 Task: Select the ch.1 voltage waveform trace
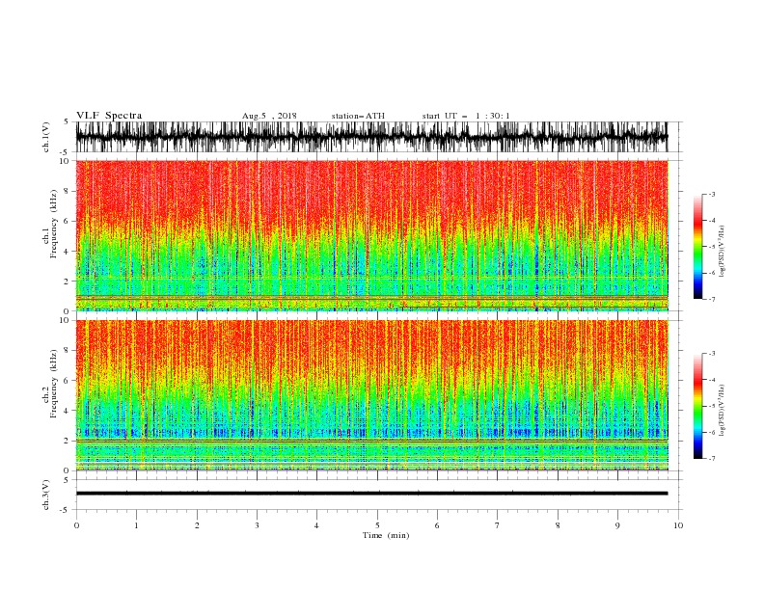click(x=371, y=137)
